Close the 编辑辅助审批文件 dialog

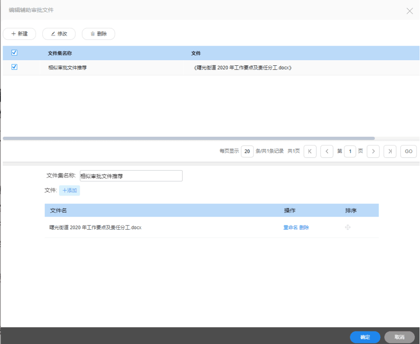(x=410, y=11)
